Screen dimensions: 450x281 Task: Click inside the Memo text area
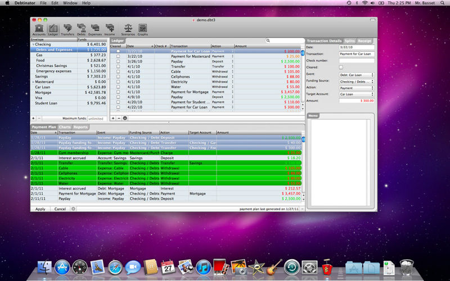click(x=339, y=162)
